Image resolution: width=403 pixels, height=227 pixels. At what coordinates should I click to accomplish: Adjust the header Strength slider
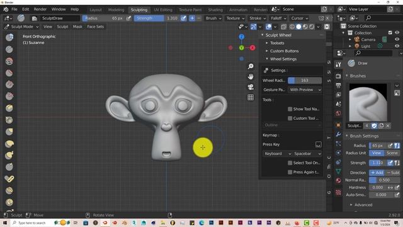point(157,18)
